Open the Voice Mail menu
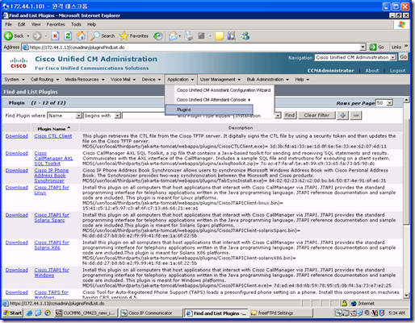This screenshot has height=323, width=415. click(123, 80)
